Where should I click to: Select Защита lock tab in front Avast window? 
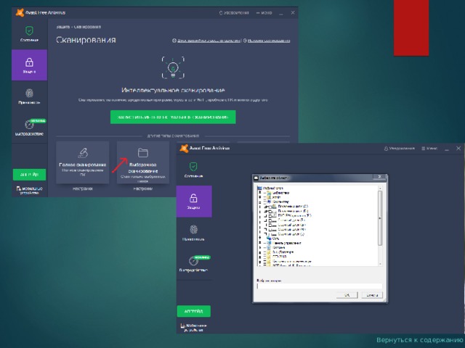click(194, 202)
